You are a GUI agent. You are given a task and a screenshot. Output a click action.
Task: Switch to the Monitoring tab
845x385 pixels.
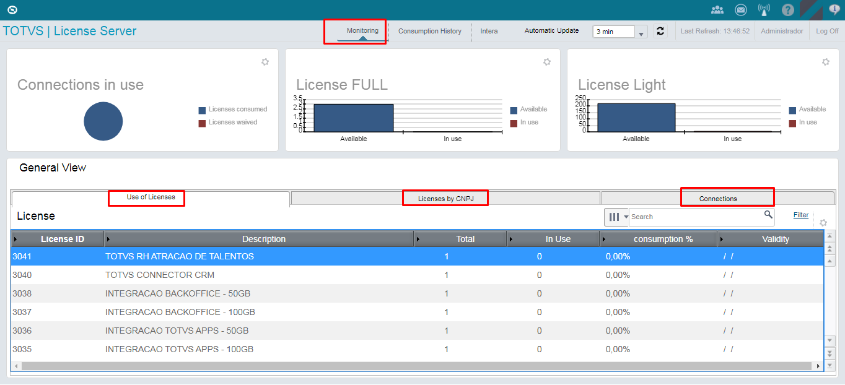362,31
